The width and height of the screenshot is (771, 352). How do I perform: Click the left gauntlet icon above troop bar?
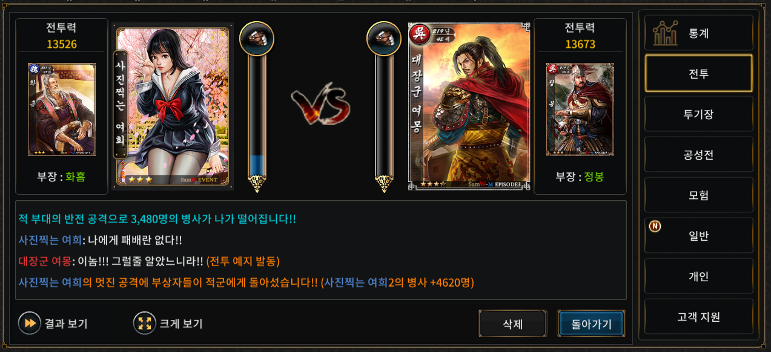coord(257,39)
